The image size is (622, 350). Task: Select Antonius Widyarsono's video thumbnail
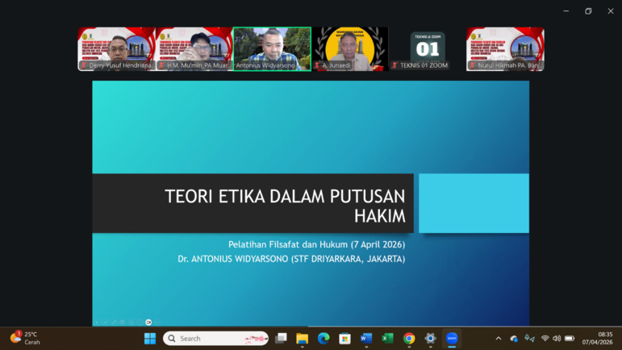(272, 49)
